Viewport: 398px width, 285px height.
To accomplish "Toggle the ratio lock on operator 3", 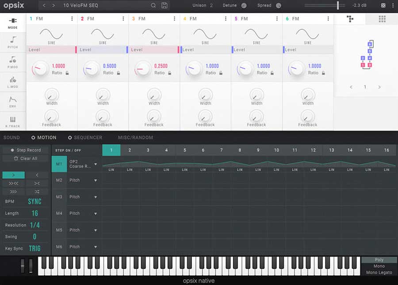I will click(170, 73).
